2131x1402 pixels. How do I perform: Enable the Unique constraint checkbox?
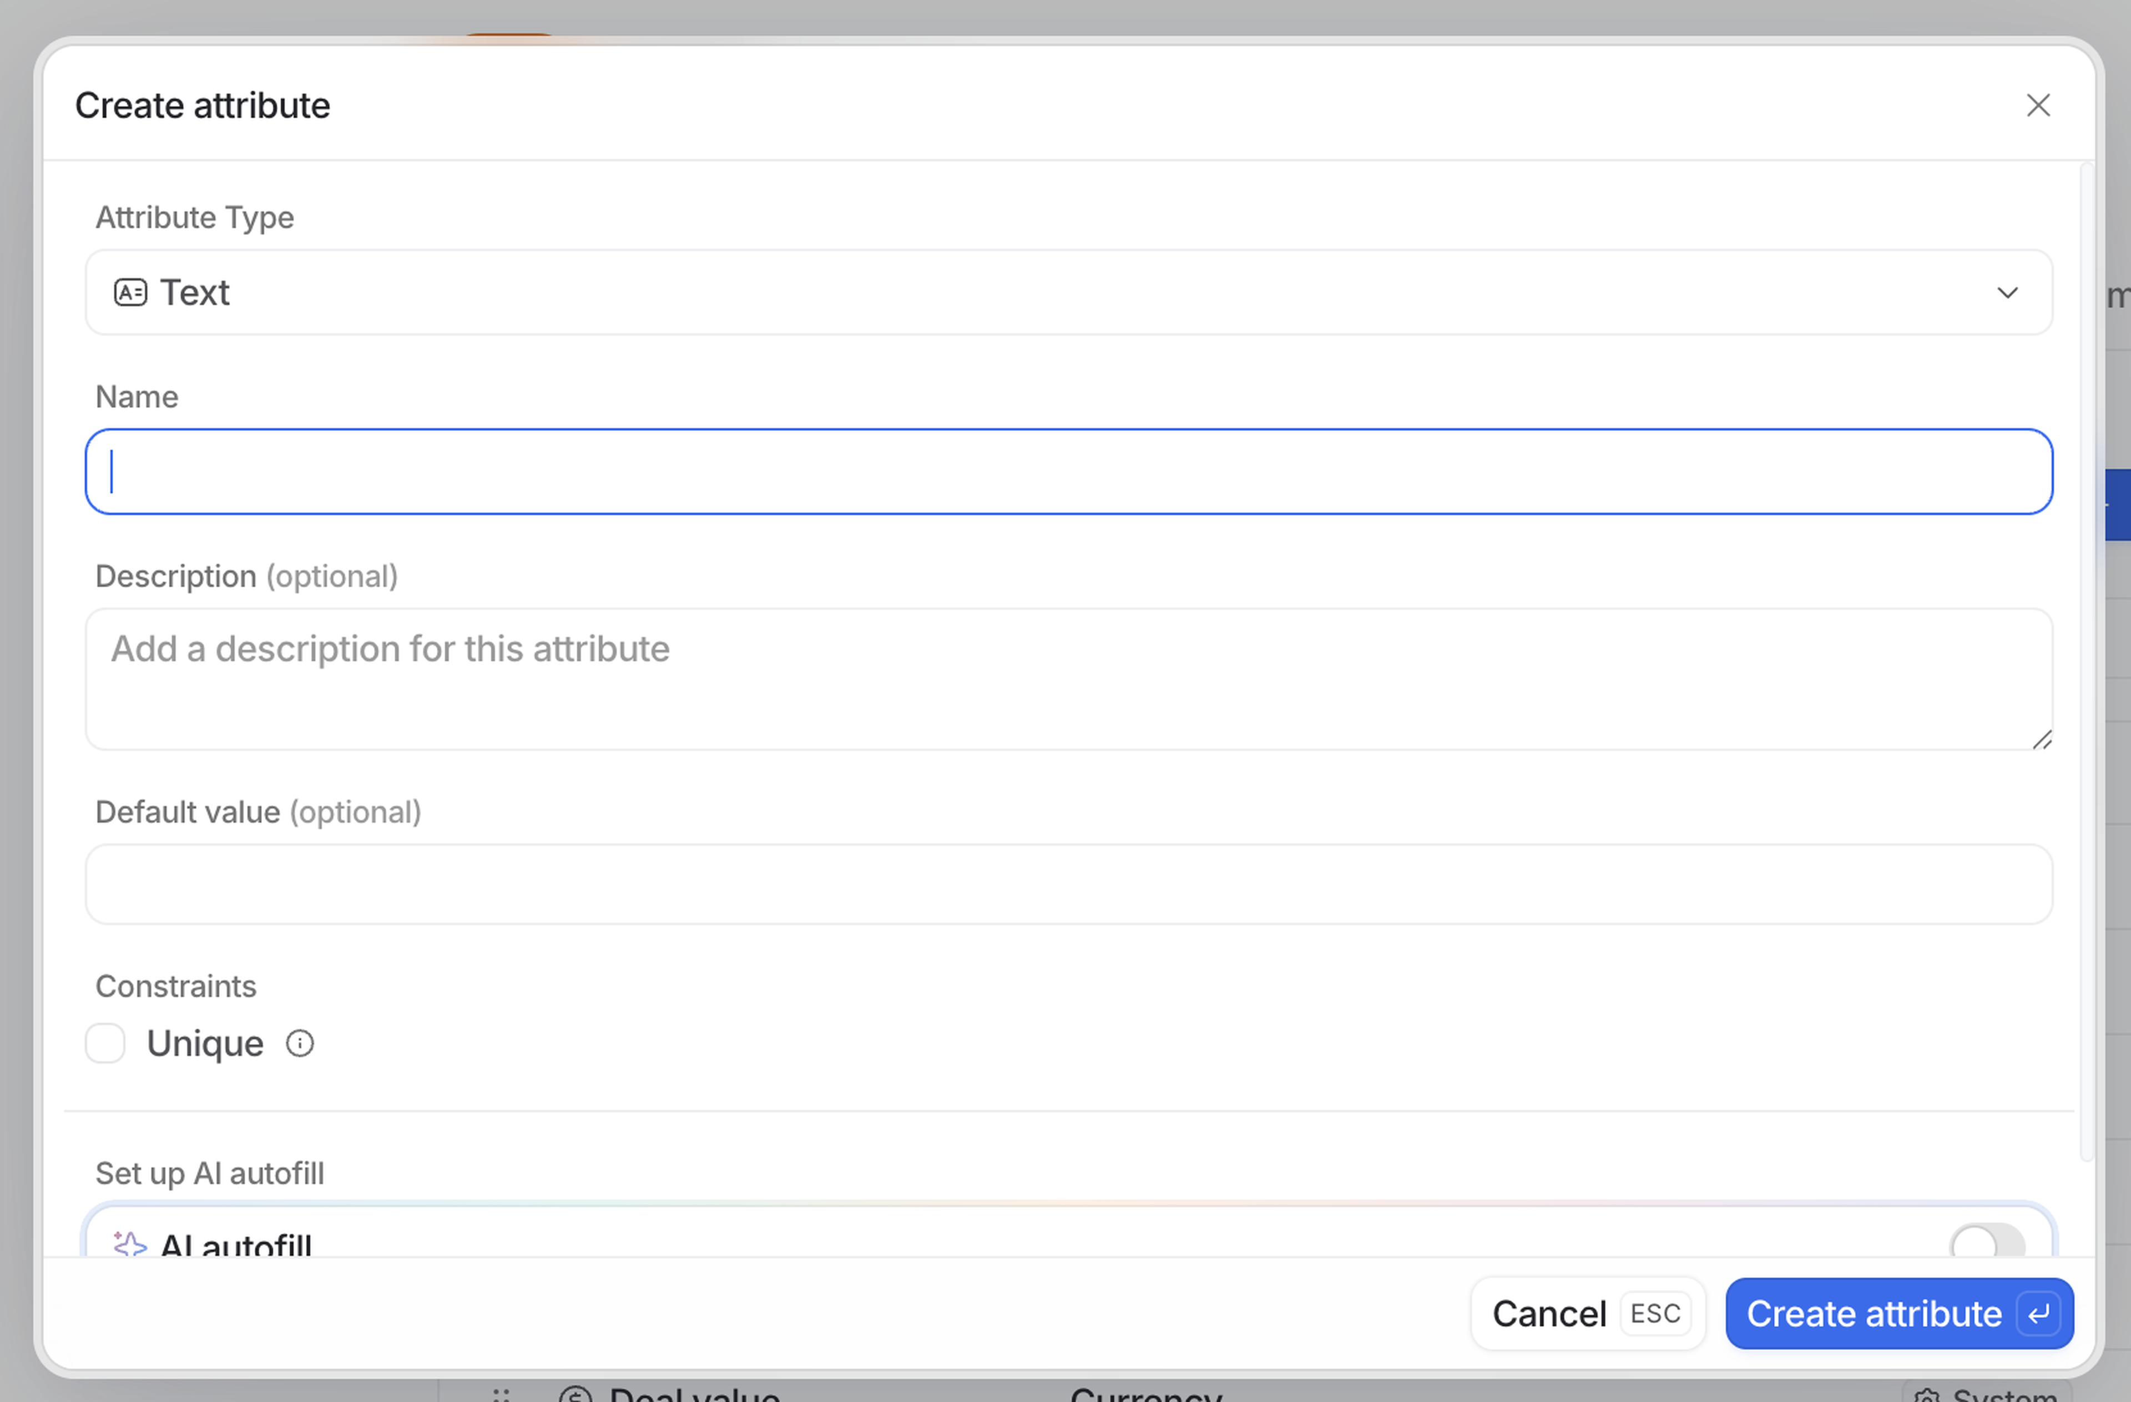(105, 1043)
